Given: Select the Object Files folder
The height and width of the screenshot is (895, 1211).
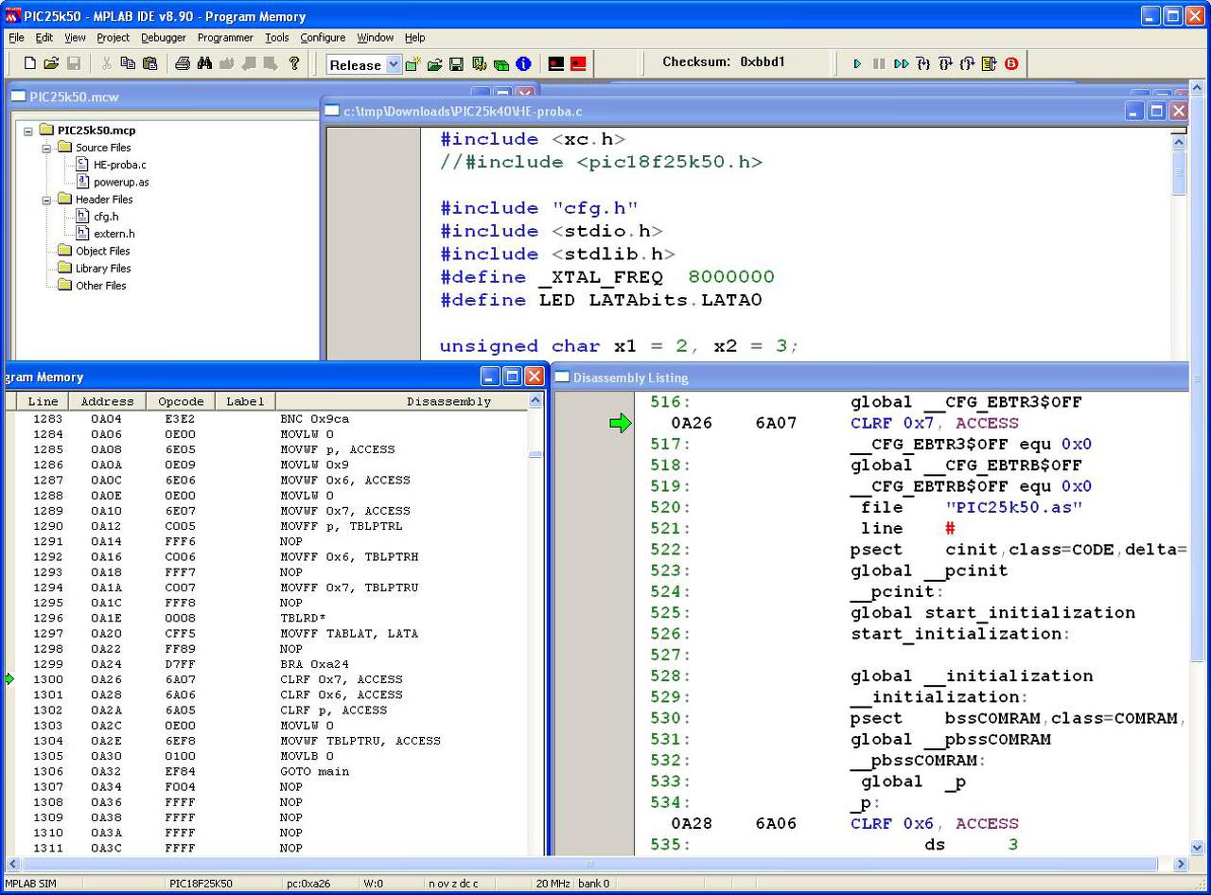Looking at the screenshot, I should [102, 251].
